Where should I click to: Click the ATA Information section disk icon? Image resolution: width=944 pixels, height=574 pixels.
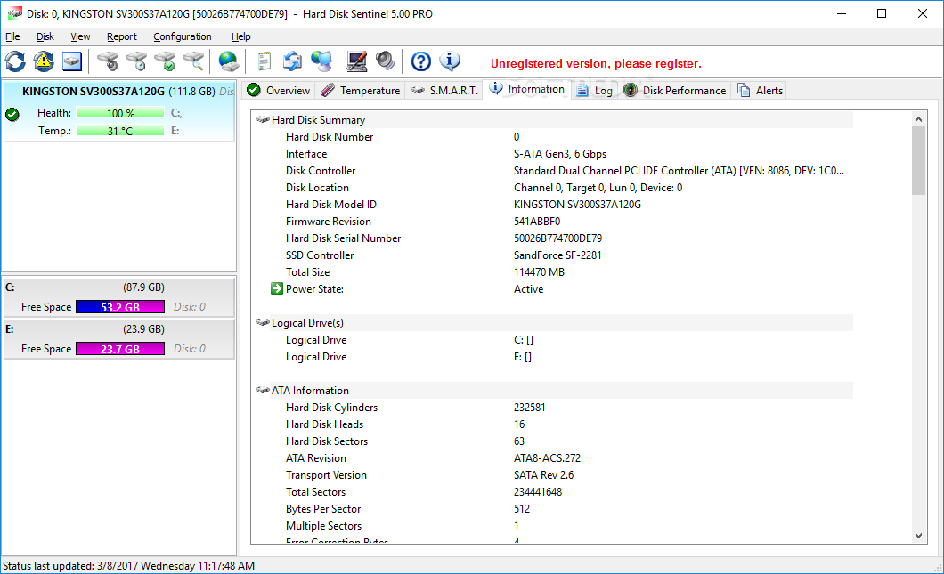pyautogui.click(x=262, y=390)
